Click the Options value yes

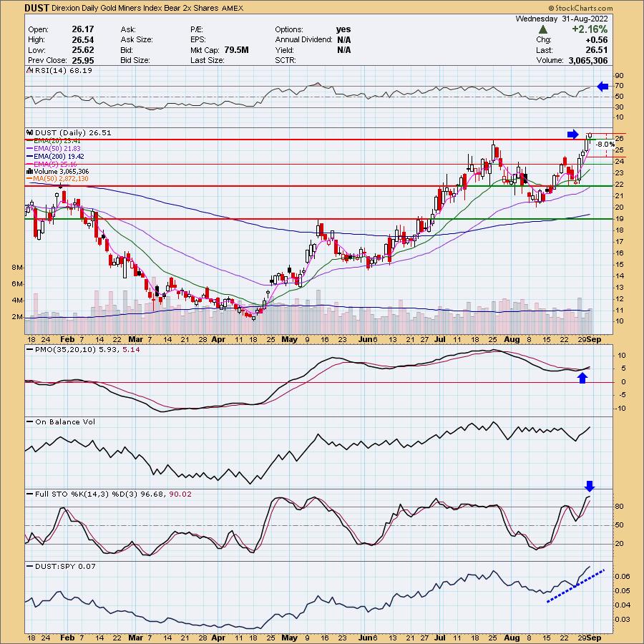[x=343, y=29]
